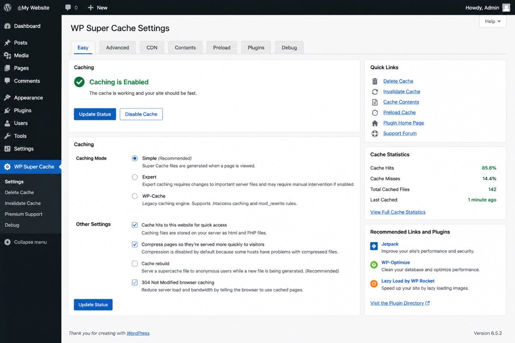
Task: Click the Dashboard gauge icon
Action: (7, 26)
